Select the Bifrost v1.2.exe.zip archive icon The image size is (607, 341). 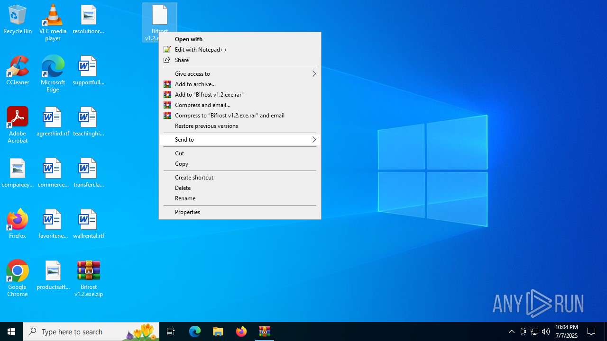[x=88, y=278]
